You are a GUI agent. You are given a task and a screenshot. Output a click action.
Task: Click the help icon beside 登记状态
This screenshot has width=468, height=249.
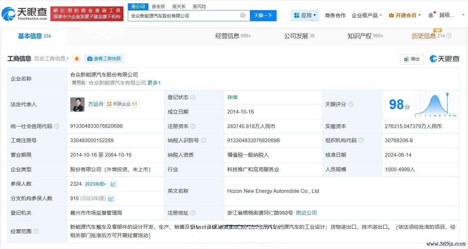[193, 97]
